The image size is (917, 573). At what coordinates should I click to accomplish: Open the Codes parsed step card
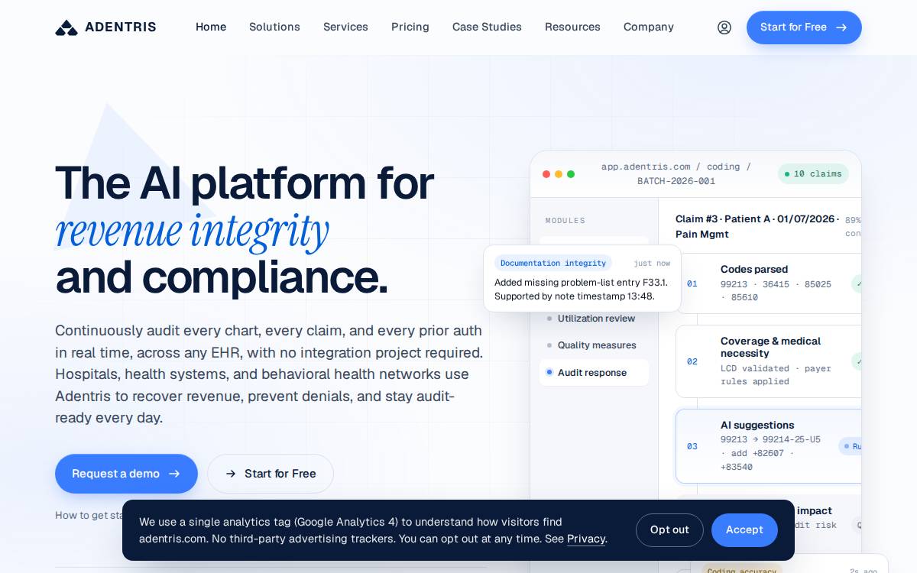click(768, 283)
